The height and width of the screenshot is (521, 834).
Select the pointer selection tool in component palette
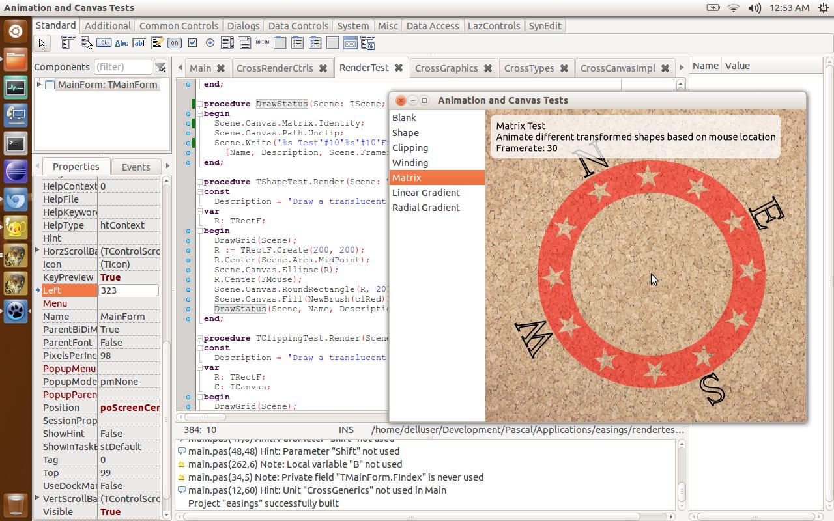point(42,44)
